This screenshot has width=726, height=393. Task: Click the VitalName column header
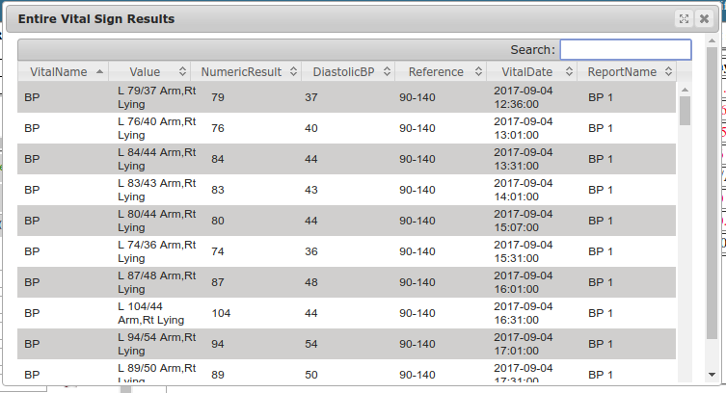[x=58, y=72]
